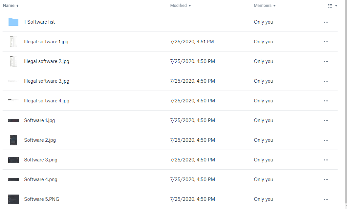Open more options for Software 1.jpg

click(x=326, y=120)
